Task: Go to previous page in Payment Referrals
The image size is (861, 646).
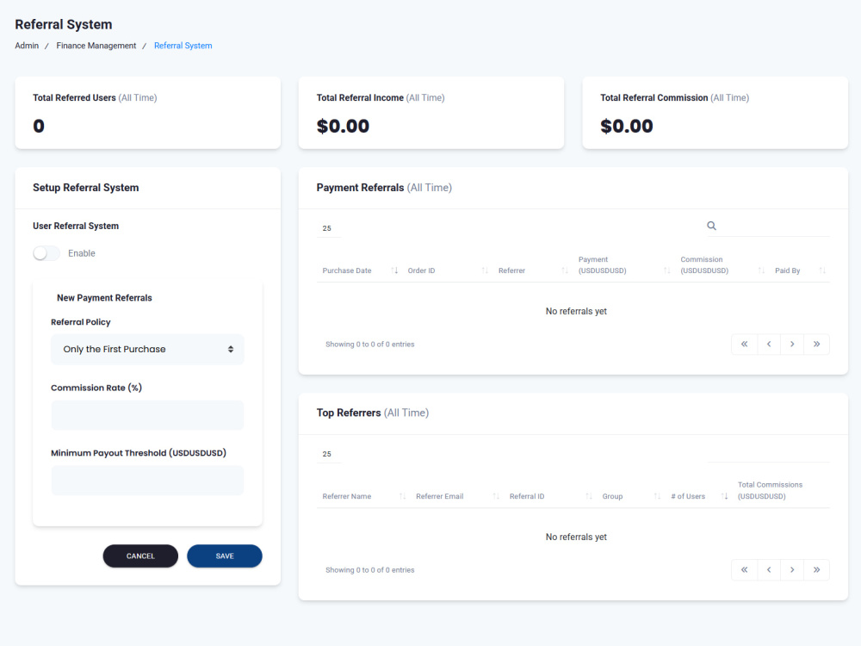Action: (769, 345)
